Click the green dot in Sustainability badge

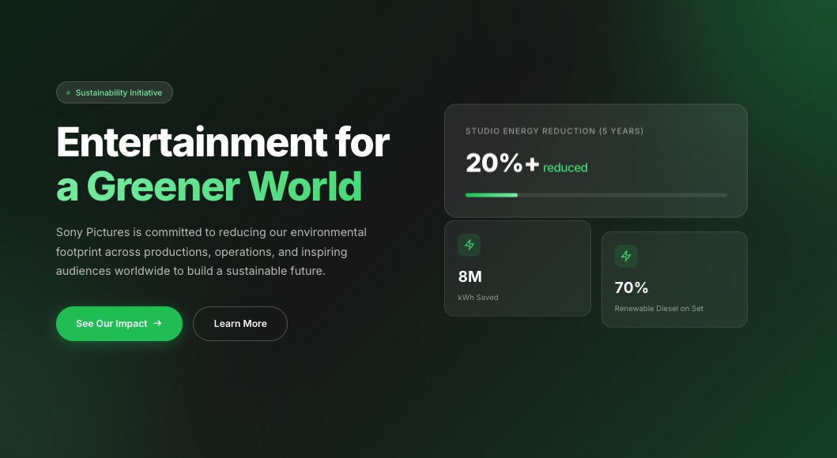(68, 92)
